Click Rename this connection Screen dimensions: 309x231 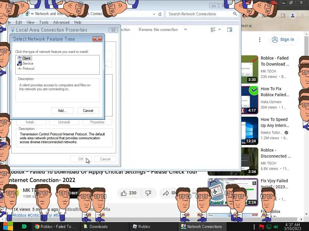pyautogui.click(x=158, y=30)
